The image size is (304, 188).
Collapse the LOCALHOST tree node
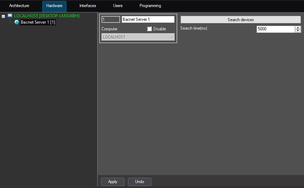point(3,17)
